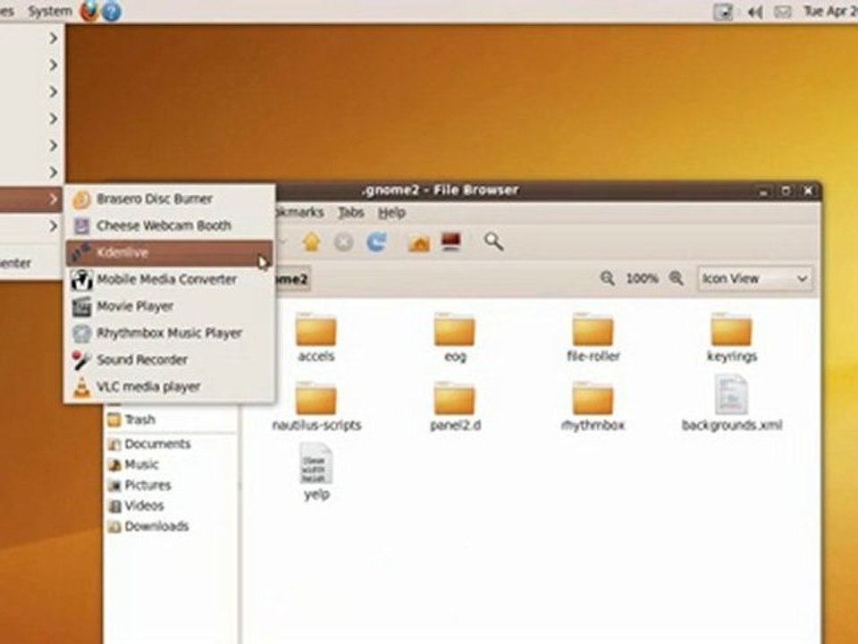The height and width of the screenshot is (644, 858).
Task: Click the Rhythmbox speaker icon
Action: (81, 333)
